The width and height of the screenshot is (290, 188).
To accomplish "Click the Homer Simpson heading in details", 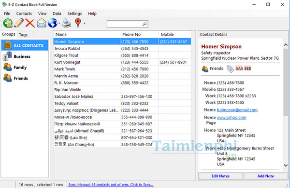I will (221, 46).
